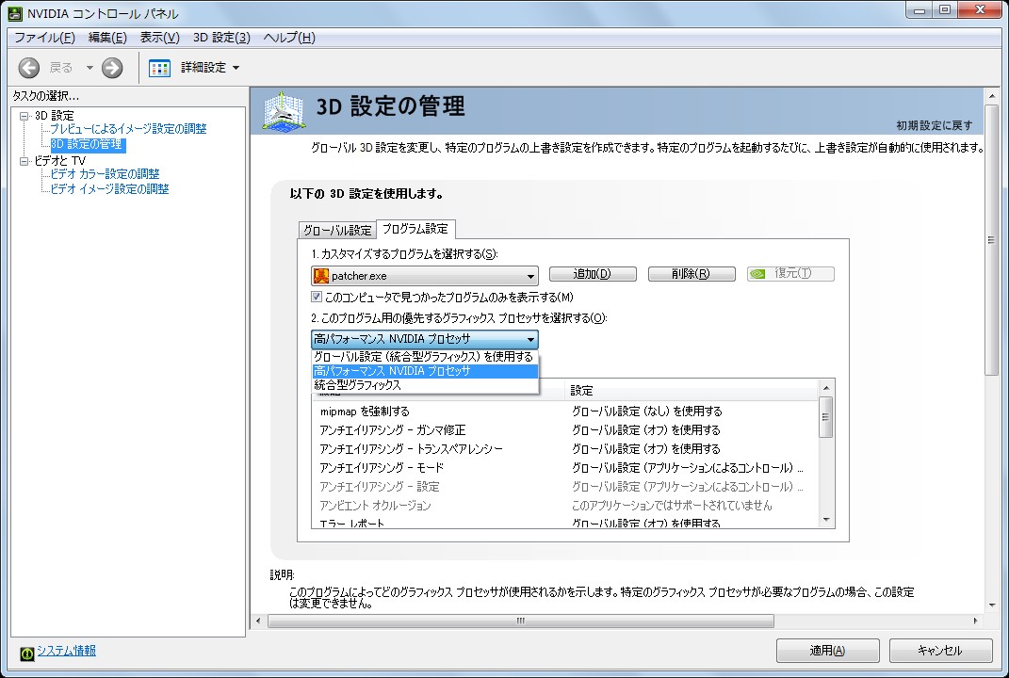Click the 詳細設定 view grid icon

tap(159, 68)
